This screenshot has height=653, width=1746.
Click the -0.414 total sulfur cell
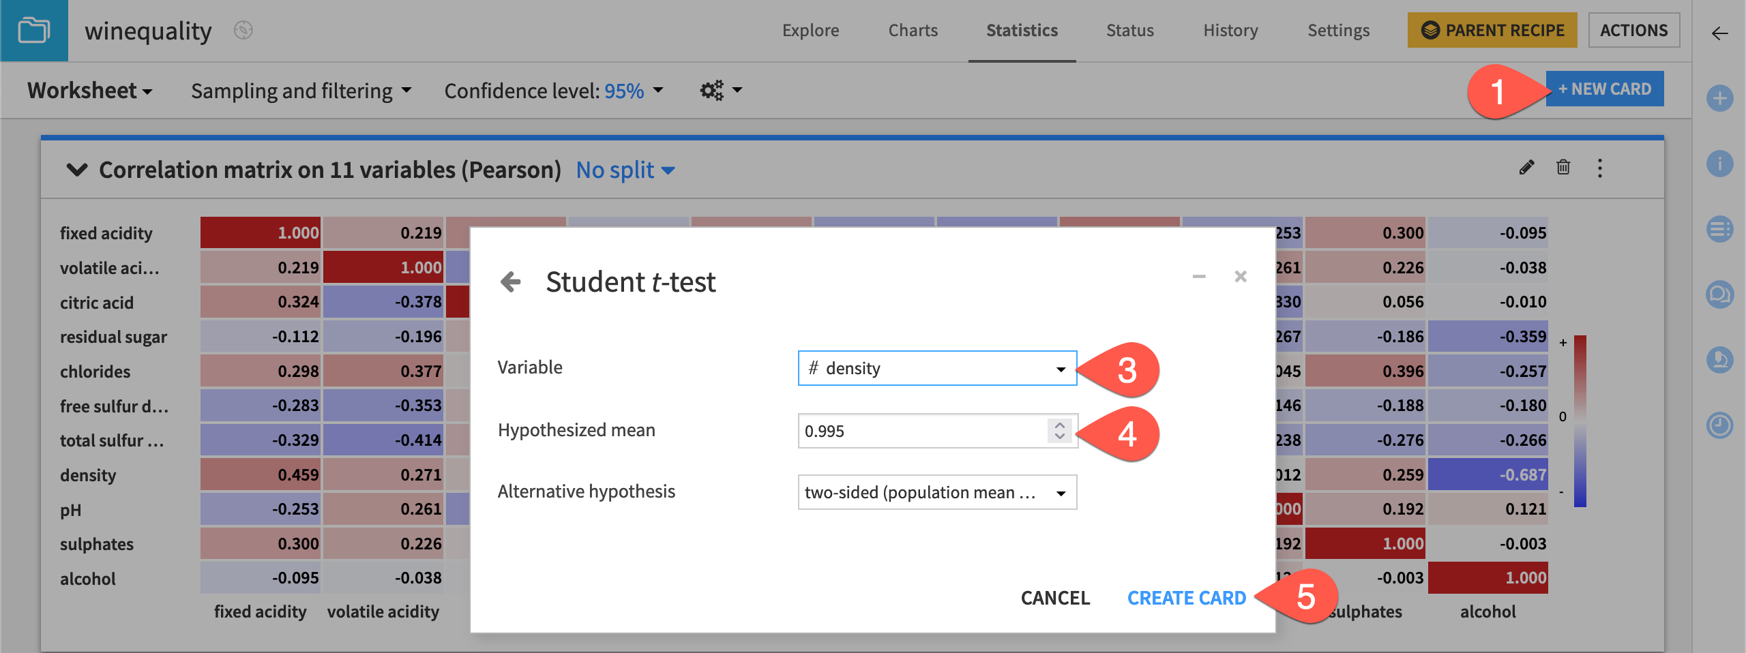click(383, 440)
